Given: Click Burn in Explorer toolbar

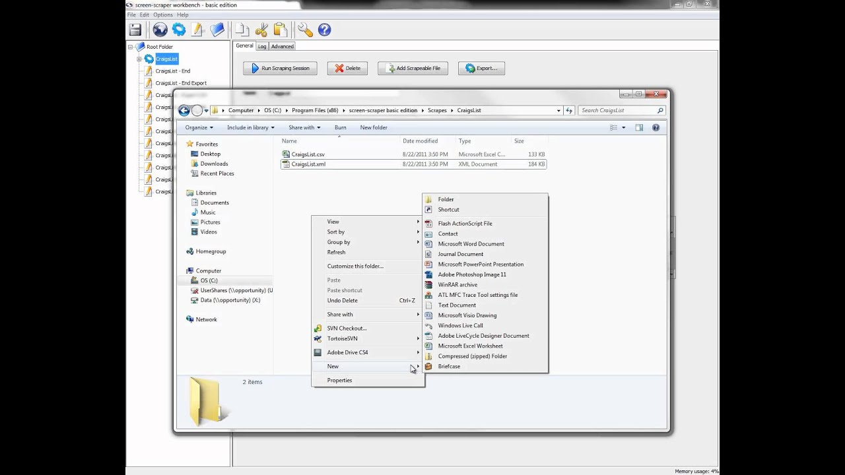Looking at the screenshot, I should click(x=340, y=127).
